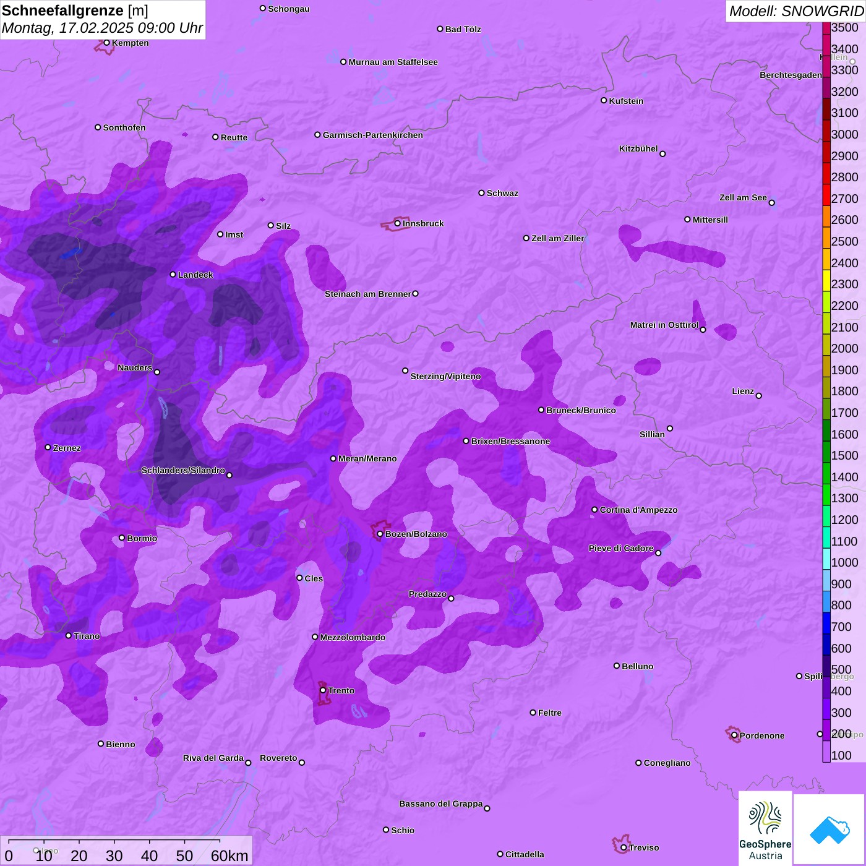Click the "Modell: SNOWGRID" label

pyautogui.click(x=796, y=11)
